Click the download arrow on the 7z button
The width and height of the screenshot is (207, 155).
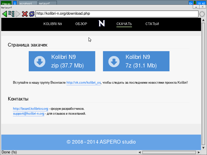coord(114,61)
